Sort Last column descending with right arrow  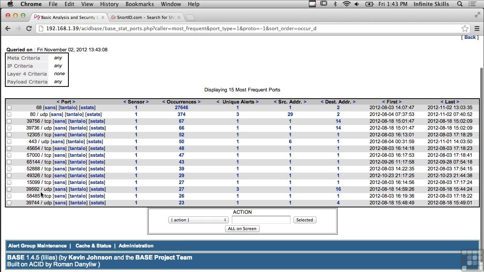point(458,102)
